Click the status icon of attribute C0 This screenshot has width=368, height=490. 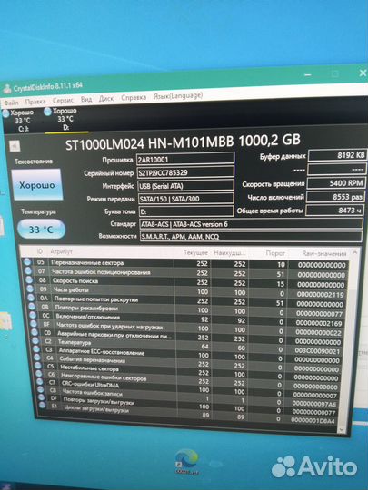tap(35, 332)
